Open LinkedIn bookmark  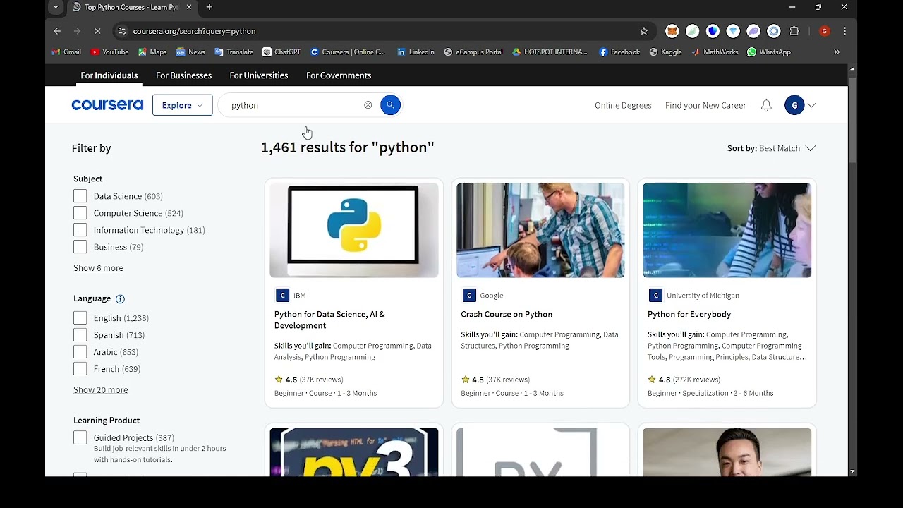(x=416, y=52)
